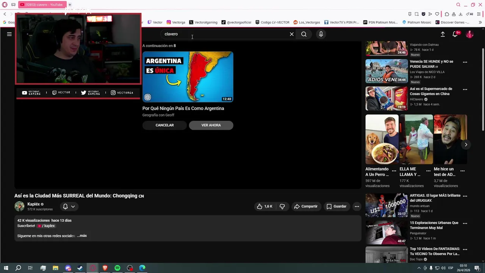Click the Opera pin icon in toolbar

pos(410,14)
